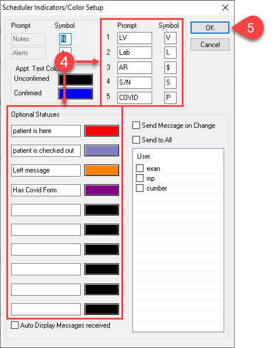Focus the Lab prompt text field
The image size is (273, 348).
(x=135, y=53)
